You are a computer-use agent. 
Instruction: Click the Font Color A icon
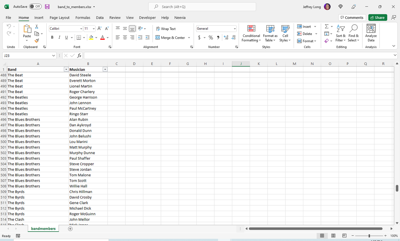[x=103, y=37]
